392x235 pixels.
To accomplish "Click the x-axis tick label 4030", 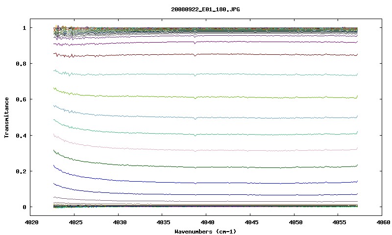I will [x=120, y=222].
